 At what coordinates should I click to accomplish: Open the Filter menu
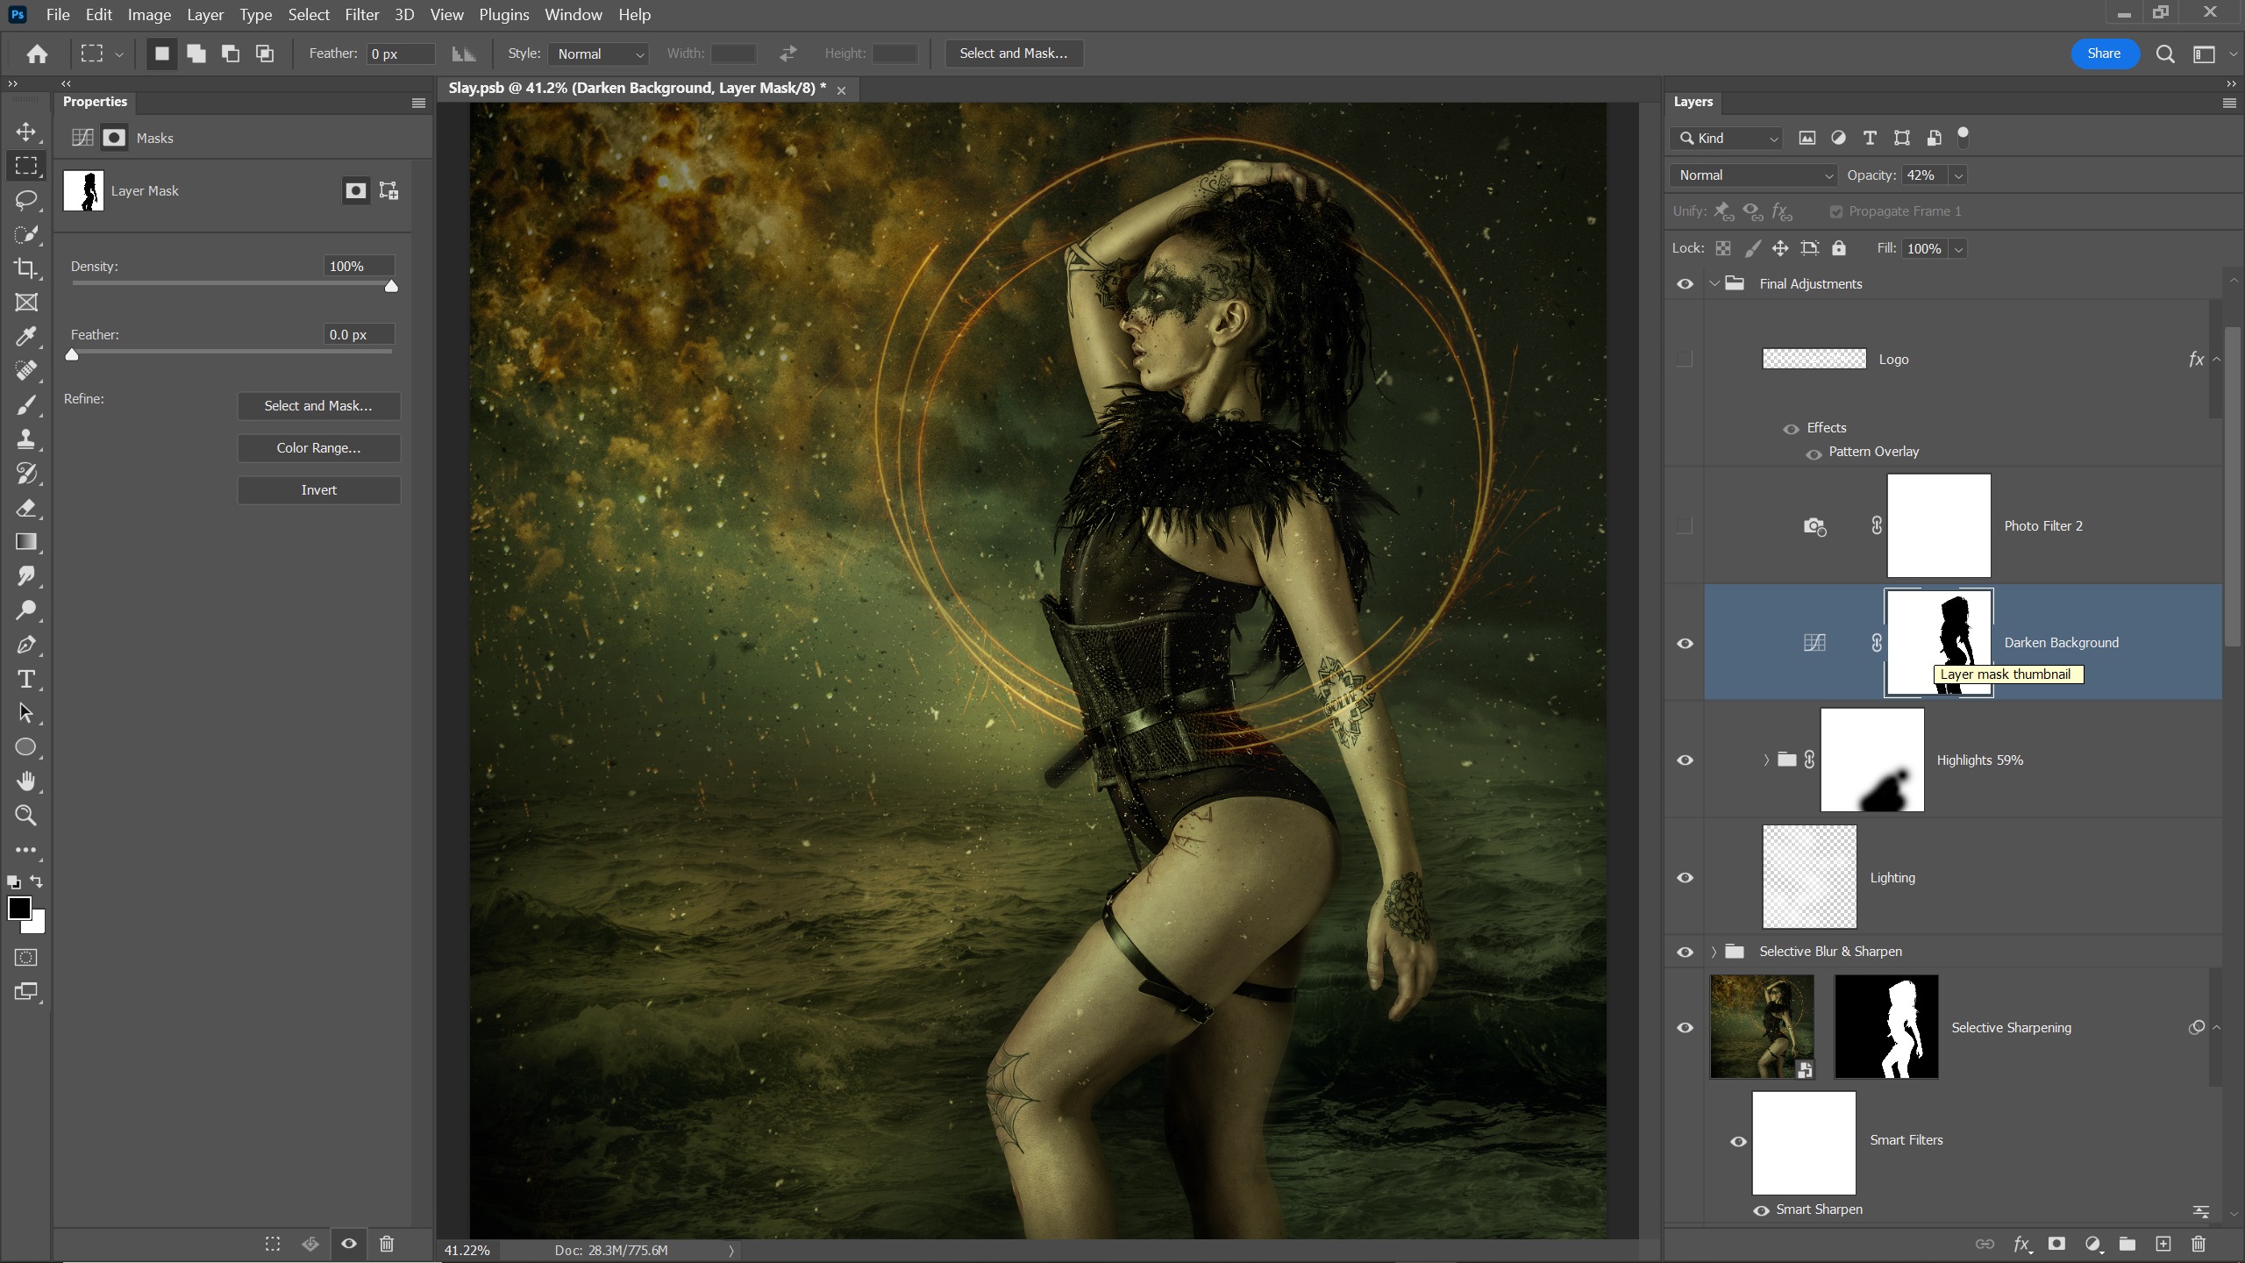pyautogui.click(x=361, y=15)
